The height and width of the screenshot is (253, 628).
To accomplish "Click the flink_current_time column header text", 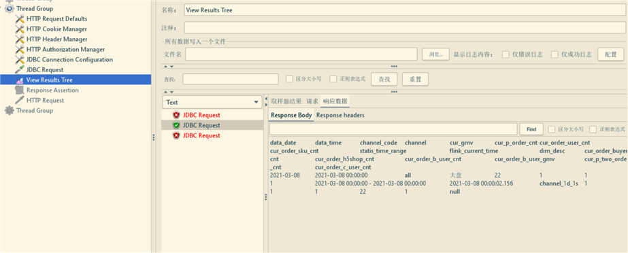I will click(x=474, y=151).
